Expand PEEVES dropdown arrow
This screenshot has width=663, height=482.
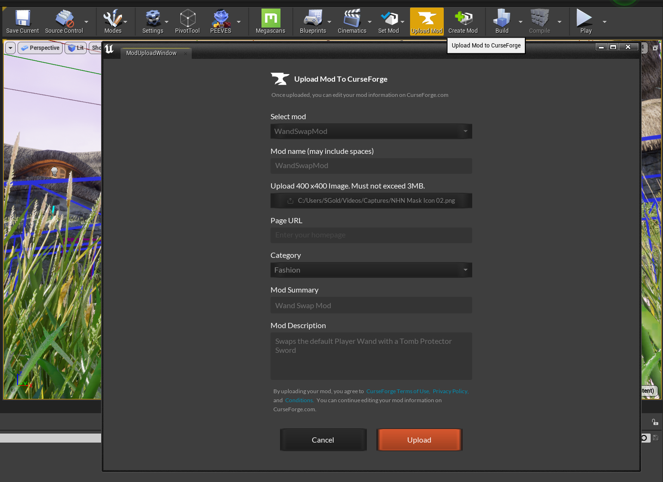tap(239, 22)
